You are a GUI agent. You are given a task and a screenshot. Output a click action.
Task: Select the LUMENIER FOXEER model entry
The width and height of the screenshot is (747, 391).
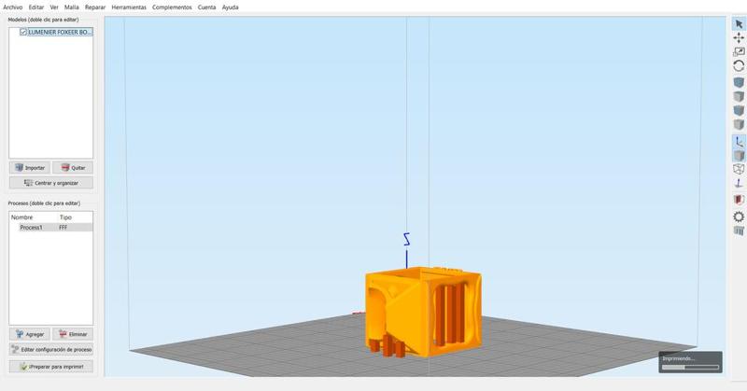[x=60, y=32]
